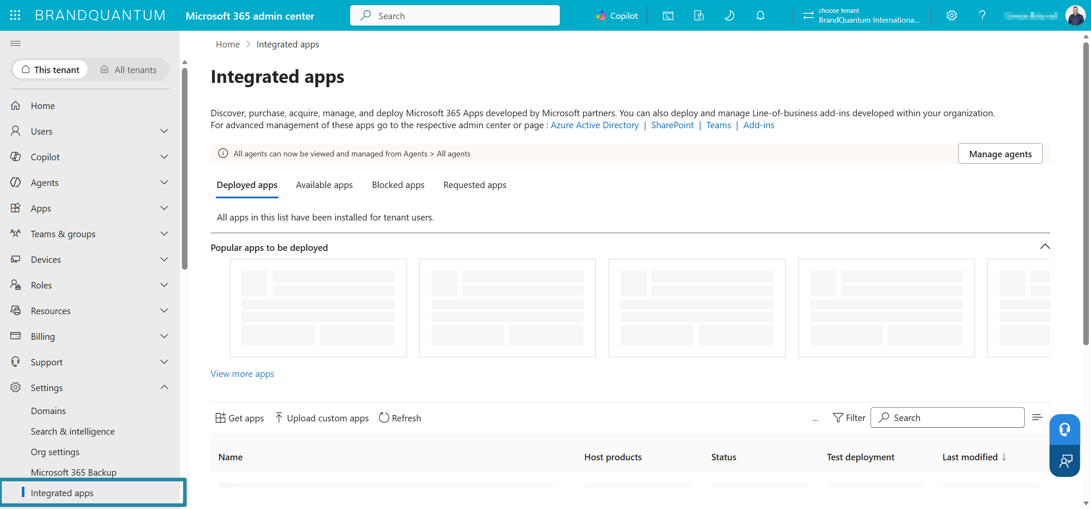Sort by Last modified column

974,457
